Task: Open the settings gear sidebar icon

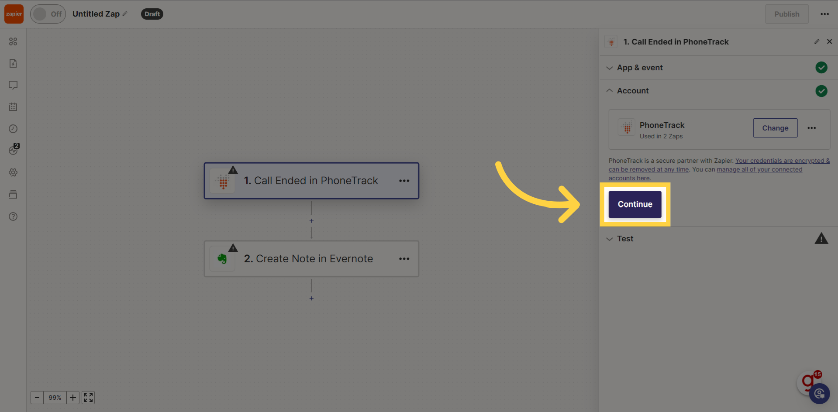Action: [13, 172]
